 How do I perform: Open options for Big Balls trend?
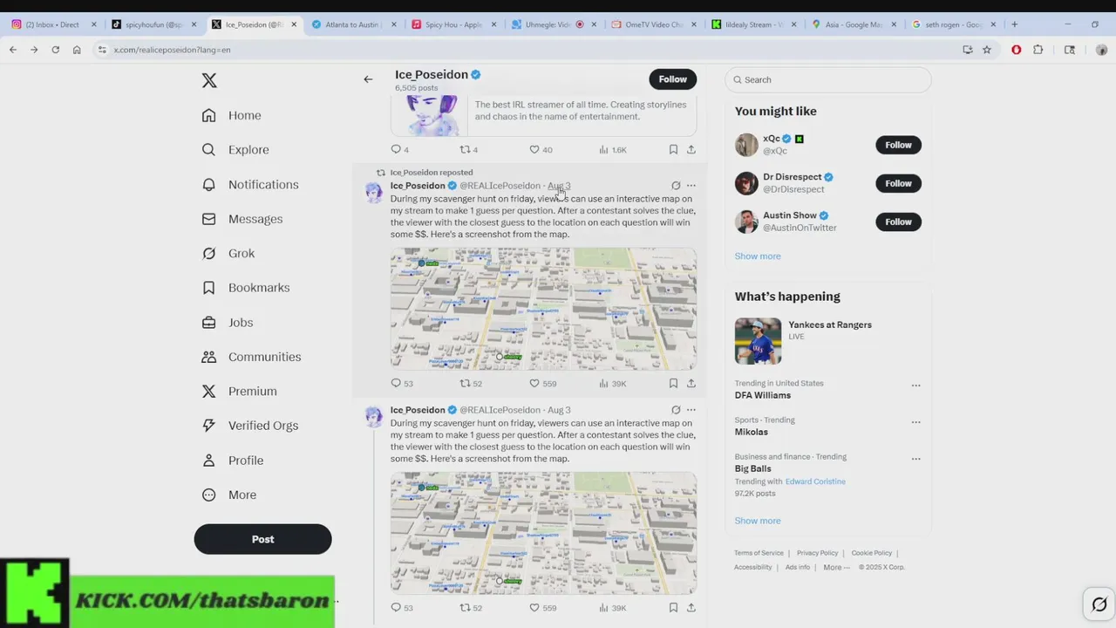[x=915, y=458]
